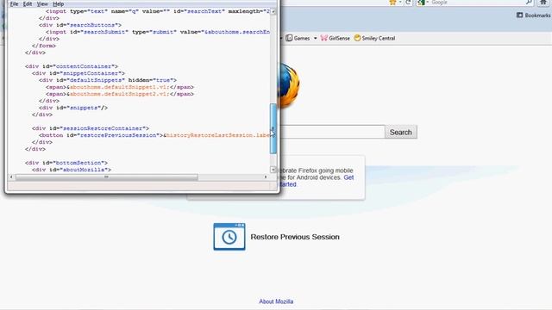Image resolution: width=552 pixels, height=310 pixels.
Task: Go to the Firefox home page icon
Action: tap(544, 3)
